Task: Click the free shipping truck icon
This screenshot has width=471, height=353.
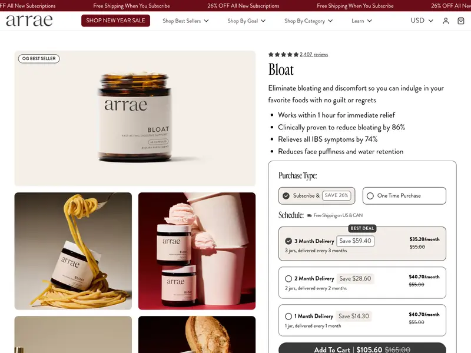Action: coord(309,215)
